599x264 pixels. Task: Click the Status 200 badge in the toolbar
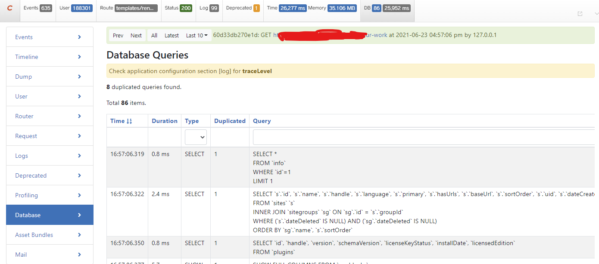click(178, 7)
